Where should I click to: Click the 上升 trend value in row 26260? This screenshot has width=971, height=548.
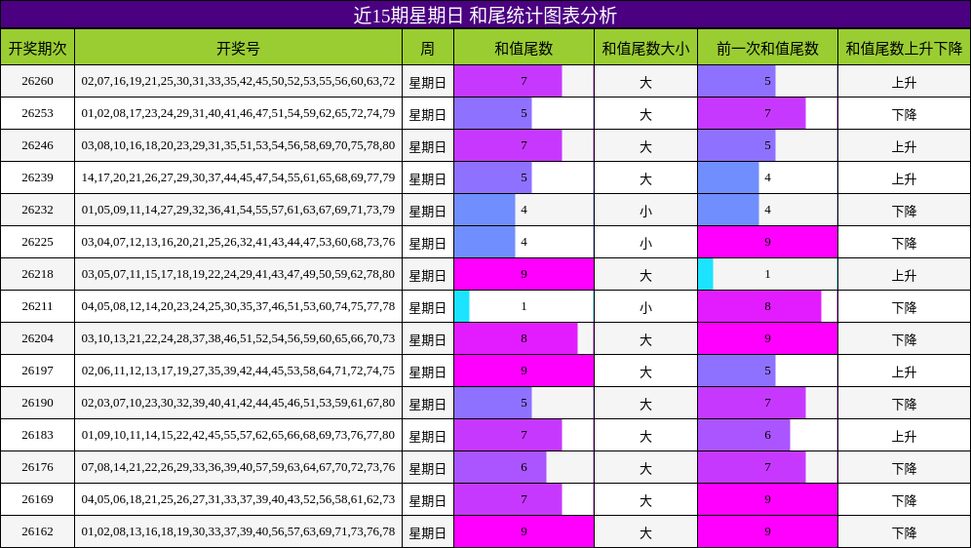coord(904,82)
